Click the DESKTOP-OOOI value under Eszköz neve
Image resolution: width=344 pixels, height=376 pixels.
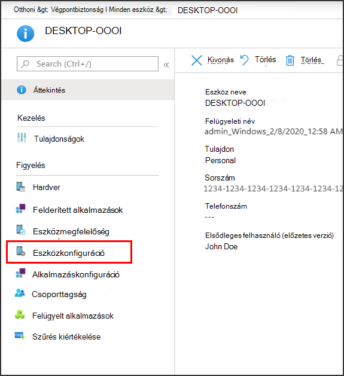click(235, 103)
